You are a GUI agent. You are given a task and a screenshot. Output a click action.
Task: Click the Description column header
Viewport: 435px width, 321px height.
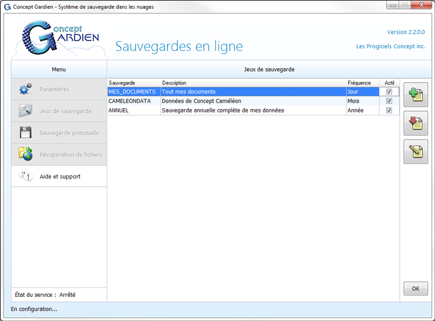coord(253,83)
